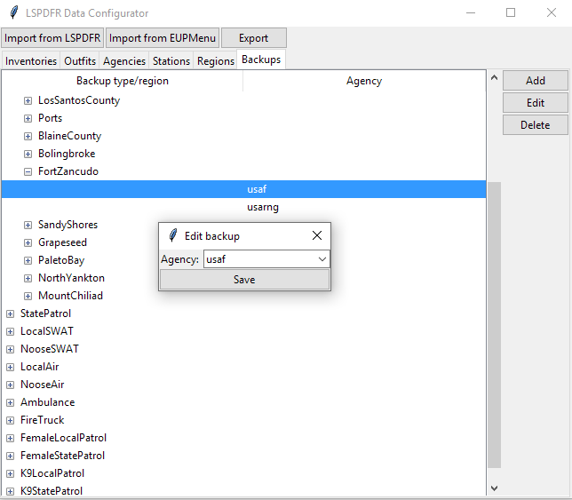Minimize the LSPDFR Data Configurator window
This screenshot has width=572, height=500.
[471, 12]
